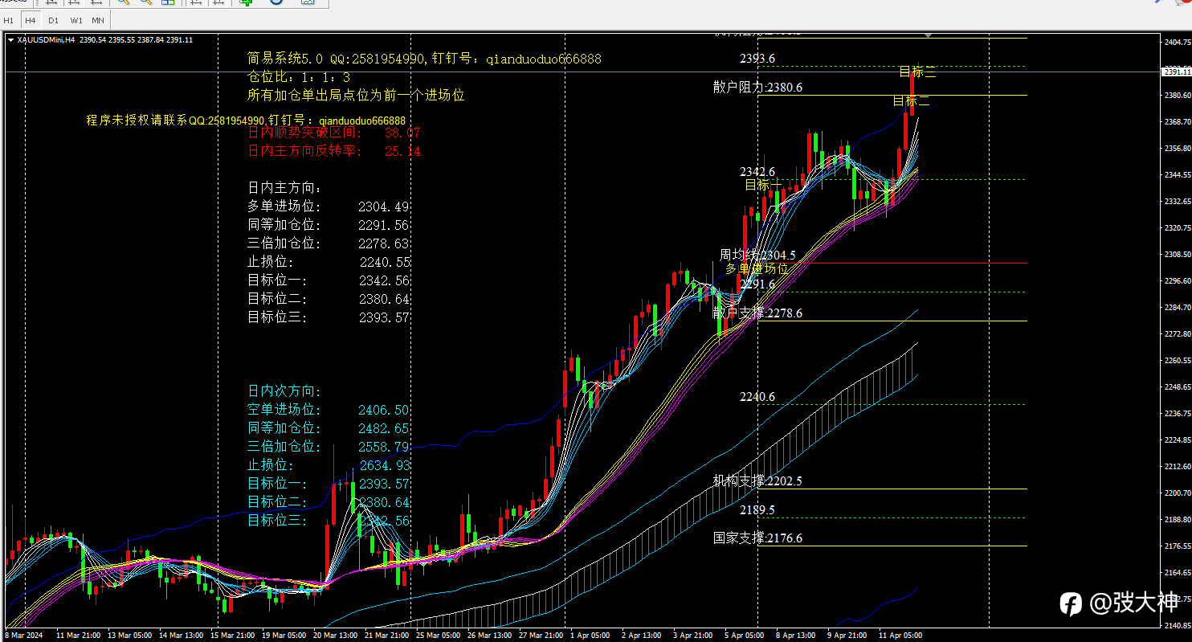This screenshot has width=1192, height=642.
Task: Click 2200.90 on the price scale
Action: click(x=1177, y=493)
